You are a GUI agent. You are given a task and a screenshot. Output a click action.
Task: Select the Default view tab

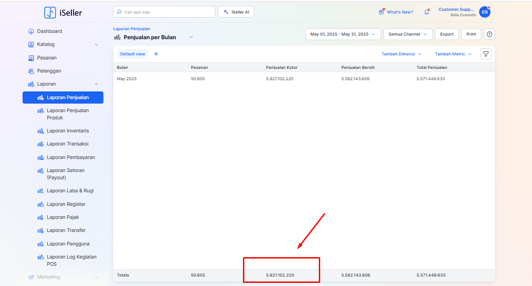(133, 54)
